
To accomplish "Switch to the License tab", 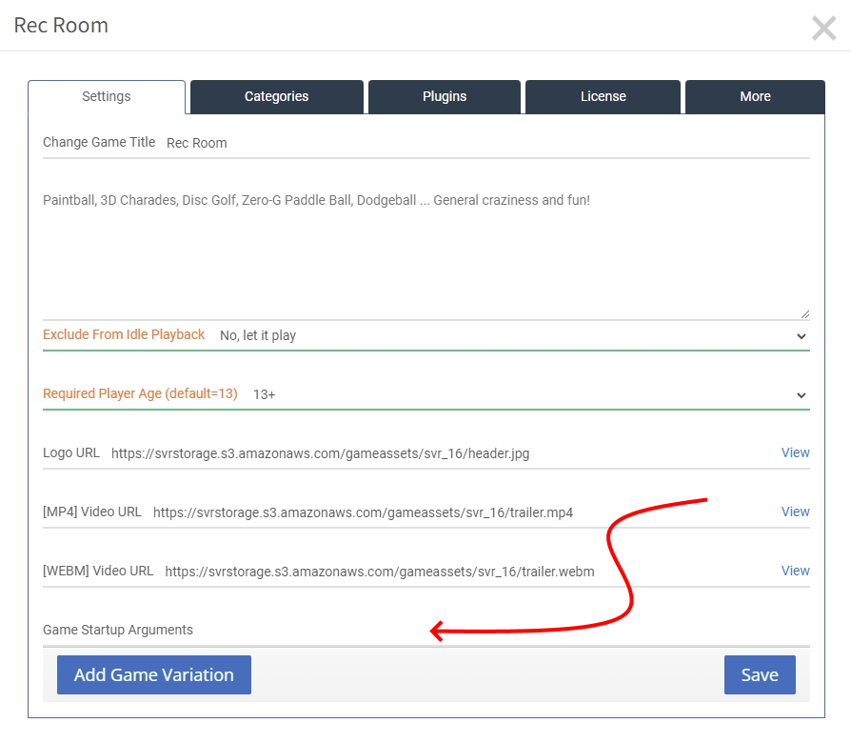I will [x=603, y=96].
